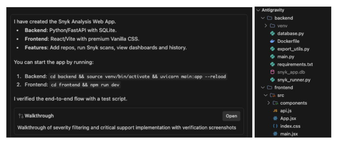Click the Walkthrough artifact icon
This screenshot has height=143, width=337.
[x=21, y=116]
